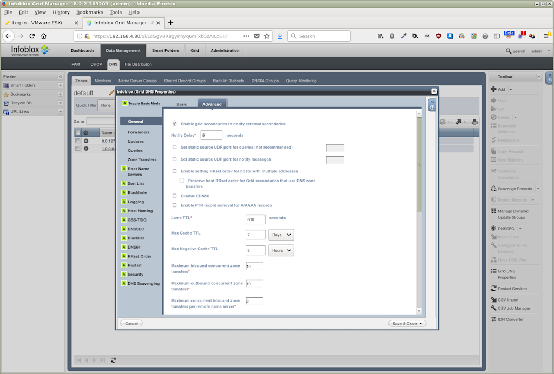Bookmark this page with the star icon
Image resolution: width=554 pixels, height=374 pixels.
pyautogui.click(x=267, y=36)
